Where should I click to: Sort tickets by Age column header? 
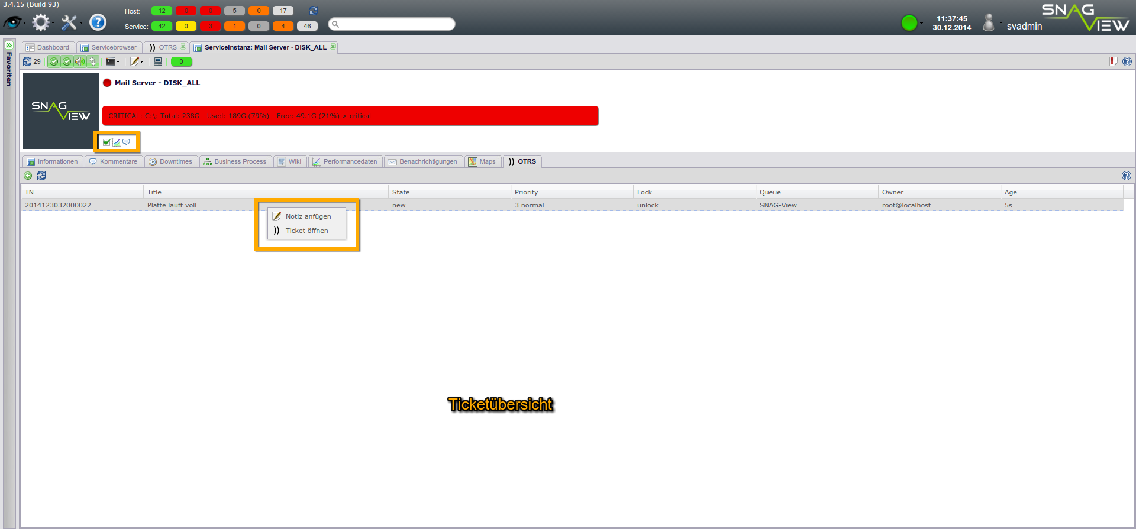click(1061, 192)
